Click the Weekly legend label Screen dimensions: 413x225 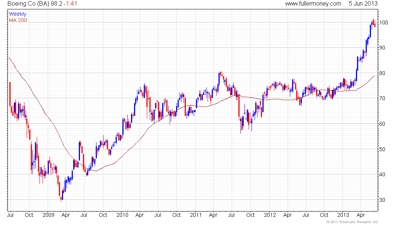coord(17,14)
